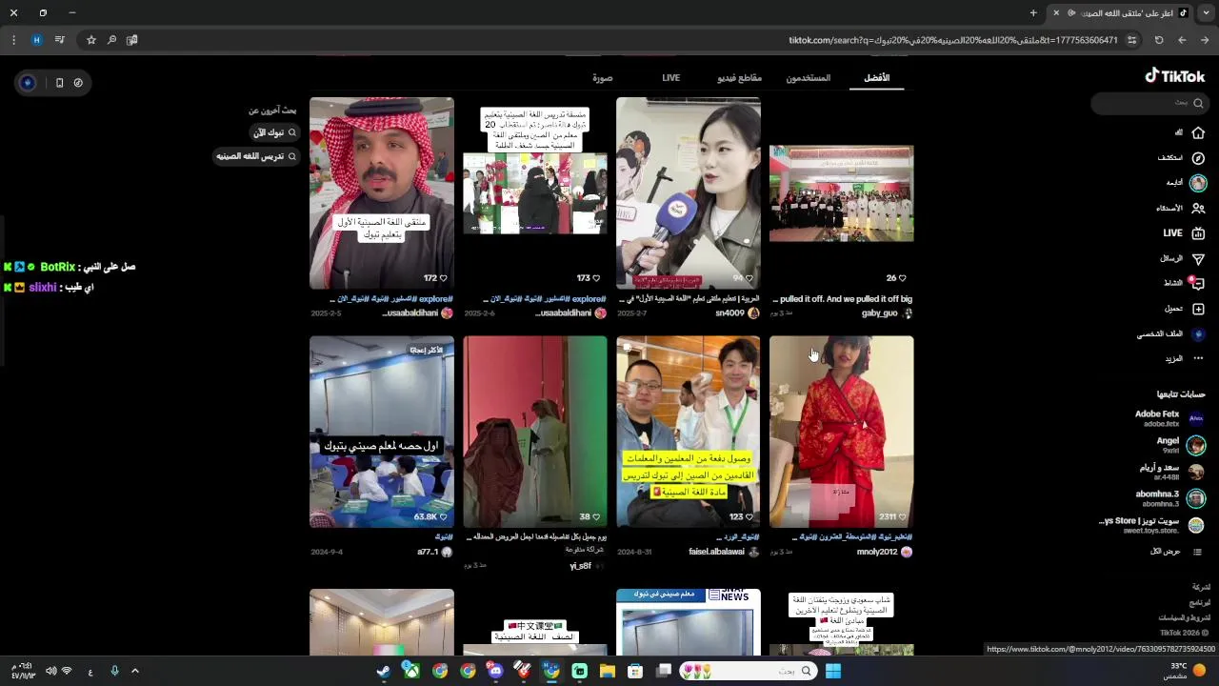Open the Explore compass in the sidebar
This screenshot has height=686, width=1219.
(x=1198, y=158)
